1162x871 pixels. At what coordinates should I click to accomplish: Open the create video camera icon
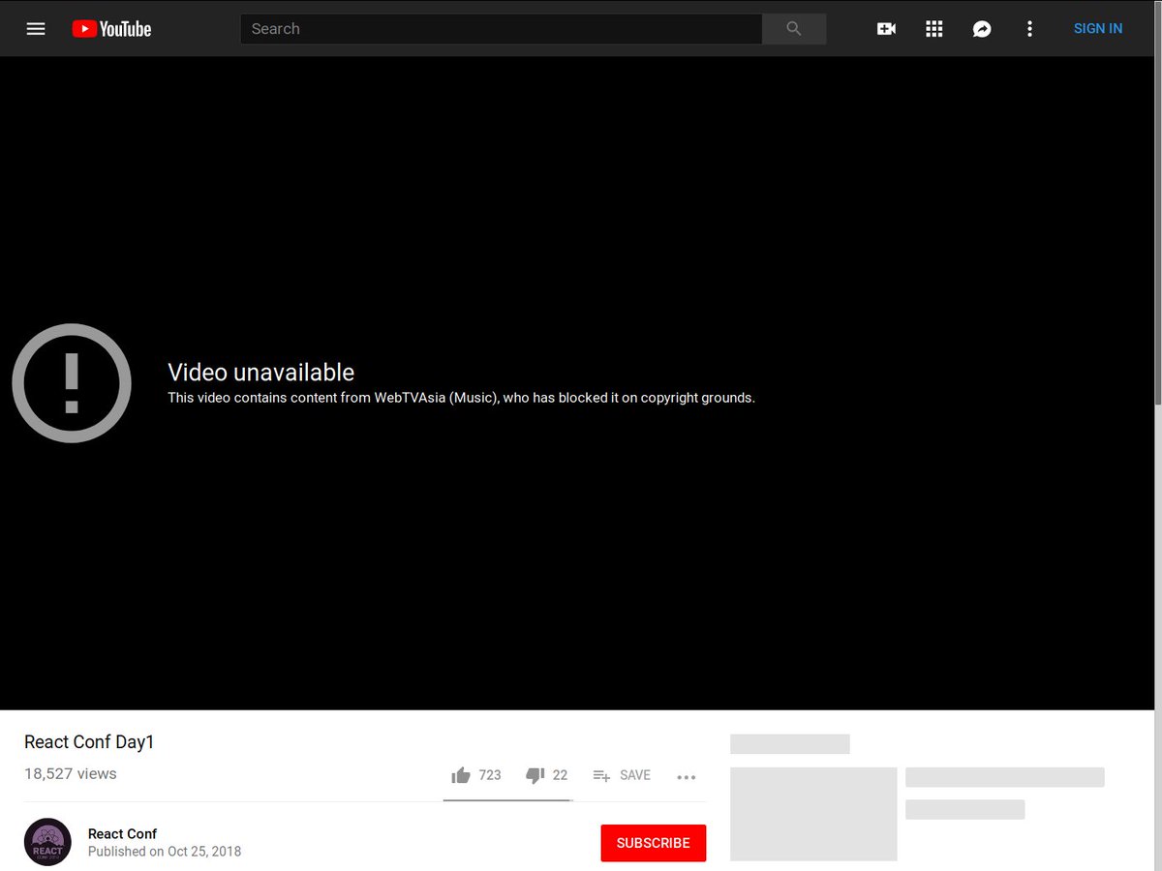point(886,29)
